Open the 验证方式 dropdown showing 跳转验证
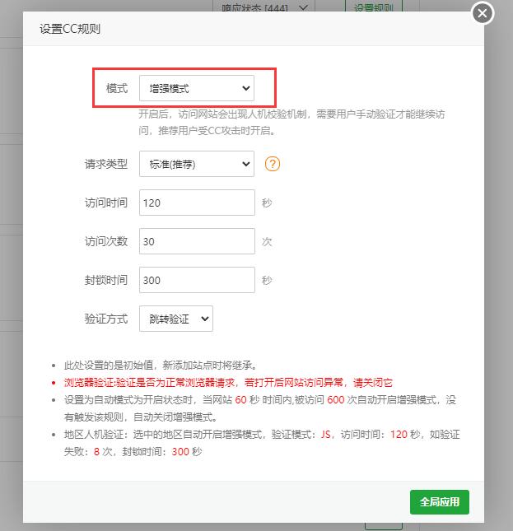 click(176, 319)
